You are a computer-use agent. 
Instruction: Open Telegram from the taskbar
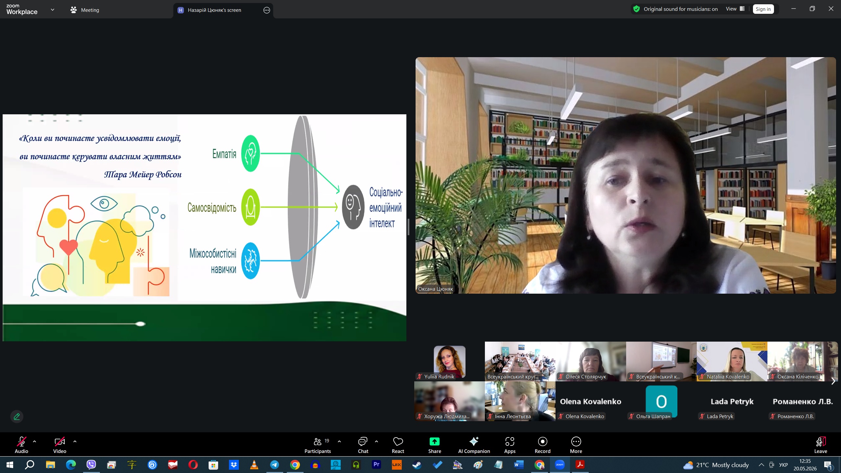(274, 465)
